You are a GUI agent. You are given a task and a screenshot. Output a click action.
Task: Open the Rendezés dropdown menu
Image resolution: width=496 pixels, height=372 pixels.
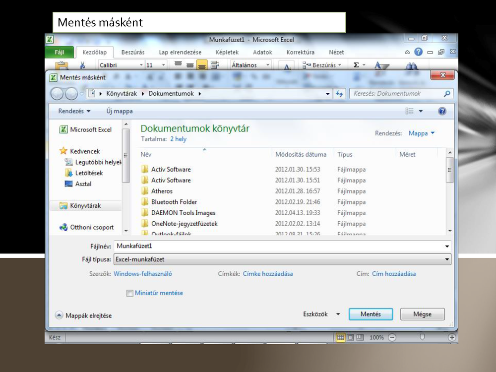pyautogui.click(x=74, y=111)
